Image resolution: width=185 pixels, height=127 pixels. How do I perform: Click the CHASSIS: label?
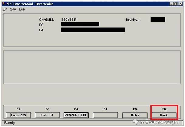(47, 19)
